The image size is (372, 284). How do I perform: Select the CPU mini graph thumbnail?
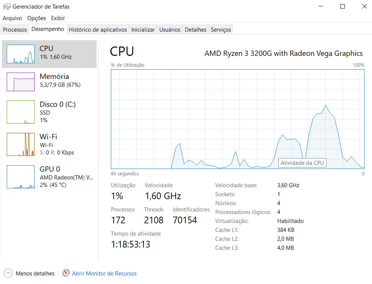click(x=21, y=54)
